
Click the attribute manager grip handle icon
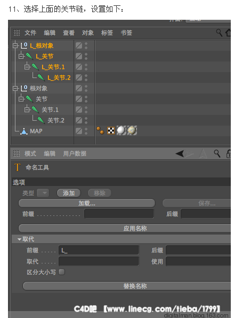pyautogui.click(x=17, y=153)
